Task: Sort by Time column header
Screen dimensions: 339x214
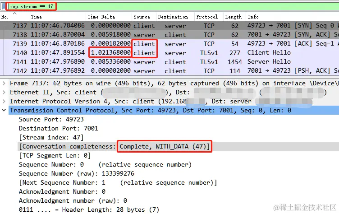Action: (x=57, y=17)
